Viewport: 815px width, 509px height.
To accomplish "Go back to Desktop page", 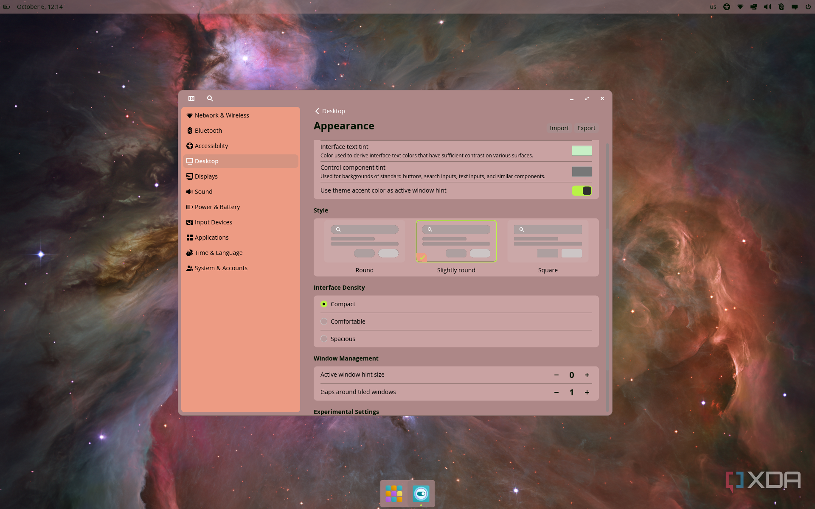I will click(330, 111).
